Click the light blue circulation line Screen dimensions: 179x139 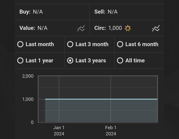tap(101, 99)
